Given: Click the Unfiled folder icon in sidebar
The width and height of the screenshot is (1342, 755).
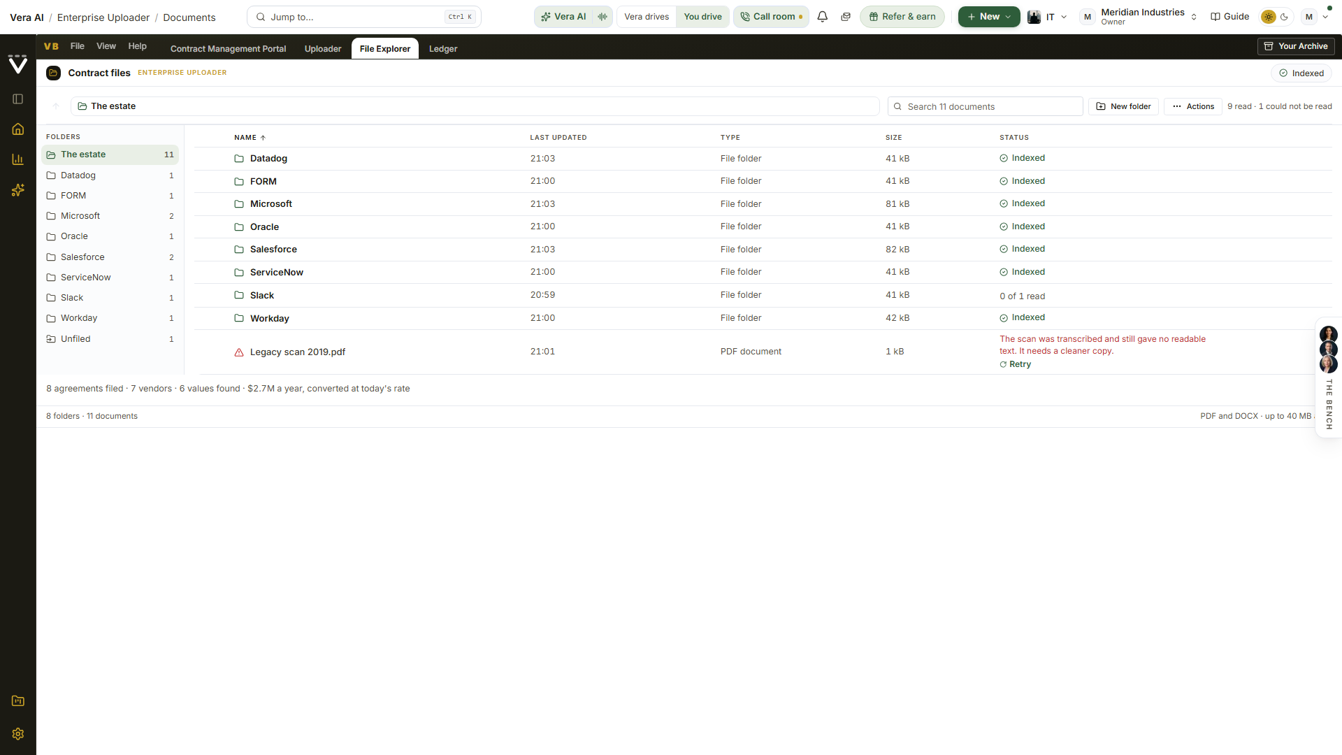Looking at the screenshot, I should coord(51,339).
